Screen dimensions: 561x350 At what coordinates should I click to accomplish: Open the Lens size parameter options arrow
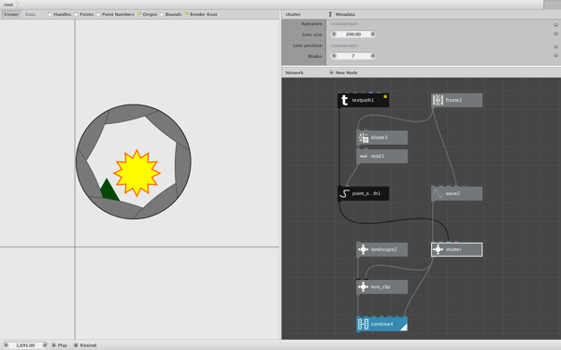point(556,34)
